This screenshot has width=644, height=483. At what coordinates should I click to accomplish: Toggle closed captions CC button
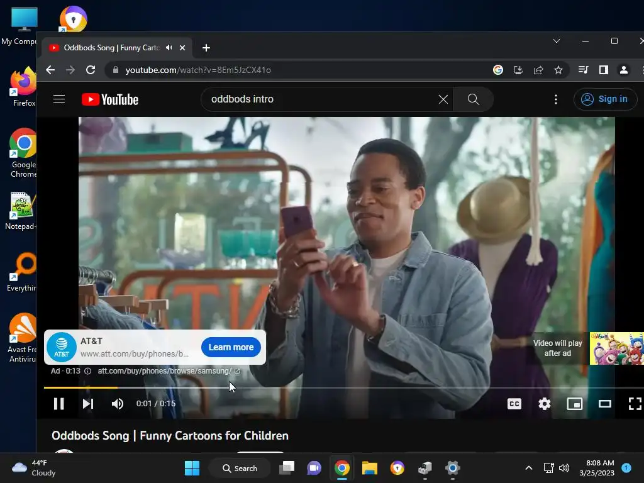click(514, 404)
